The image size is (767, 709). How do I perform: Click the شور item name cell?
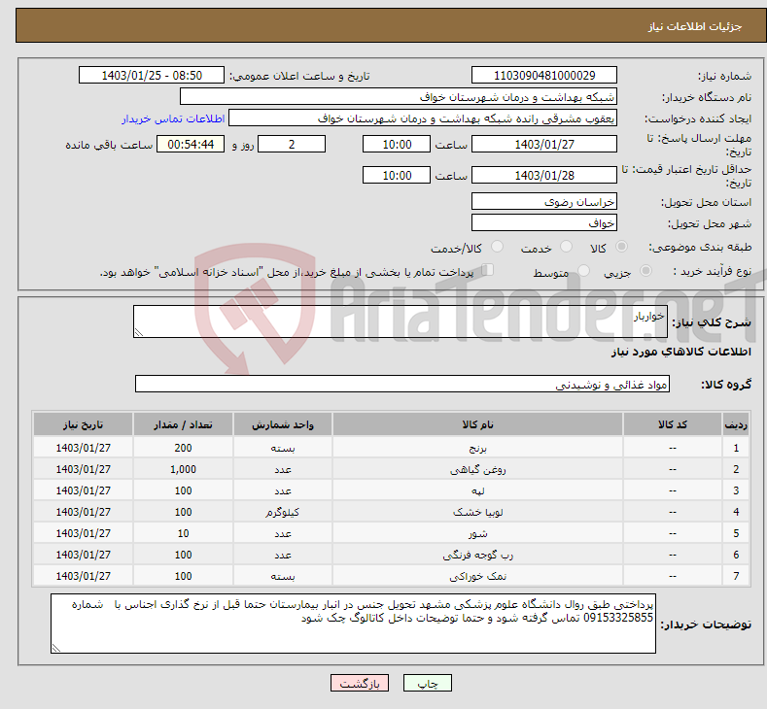click(x=477, y=533)
